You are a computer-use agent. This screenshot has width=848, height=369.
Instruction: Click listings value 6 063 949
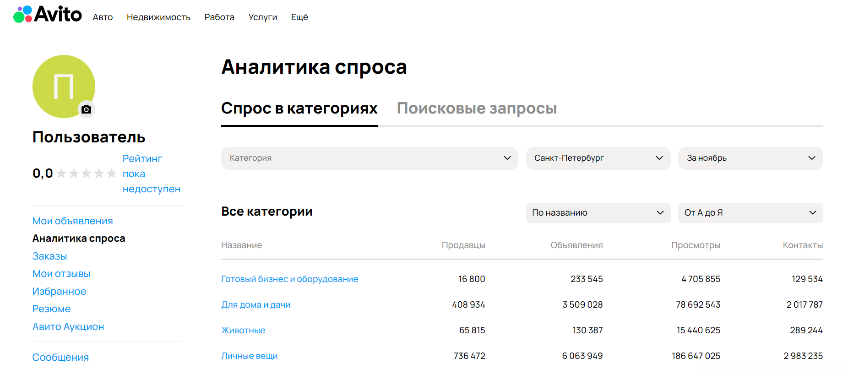[x=582, y=356]
